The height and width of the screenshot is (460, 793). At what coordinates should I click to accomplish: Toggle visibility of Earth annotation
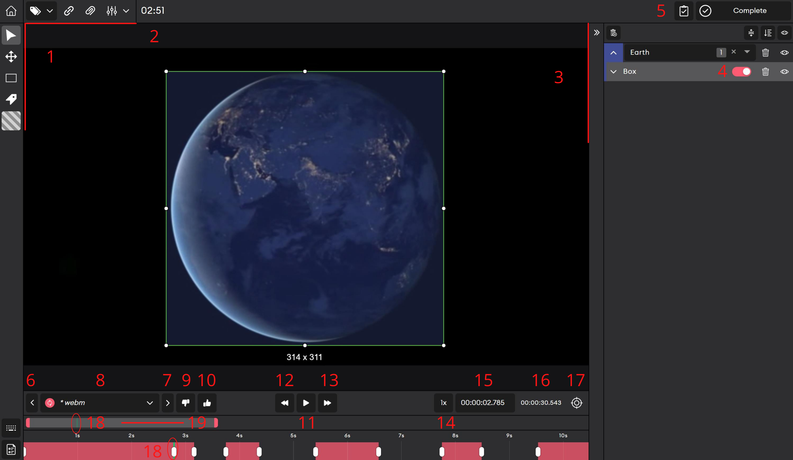click(784, 53)
